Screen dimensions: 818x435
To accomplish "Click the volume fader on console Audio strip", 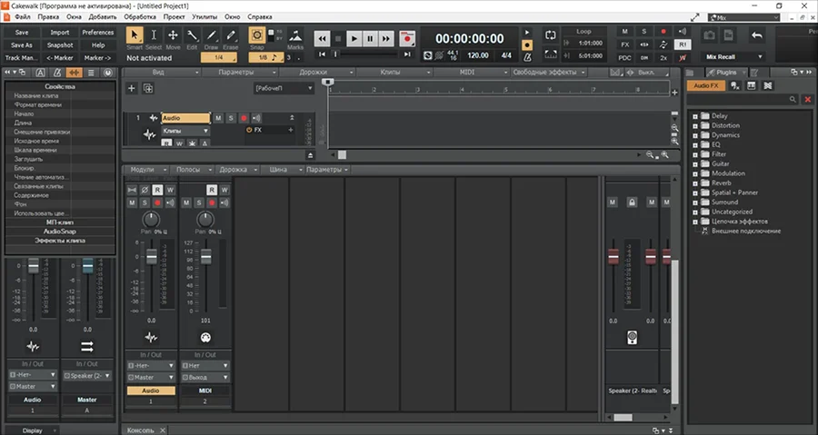I will (x=151, y=256).
